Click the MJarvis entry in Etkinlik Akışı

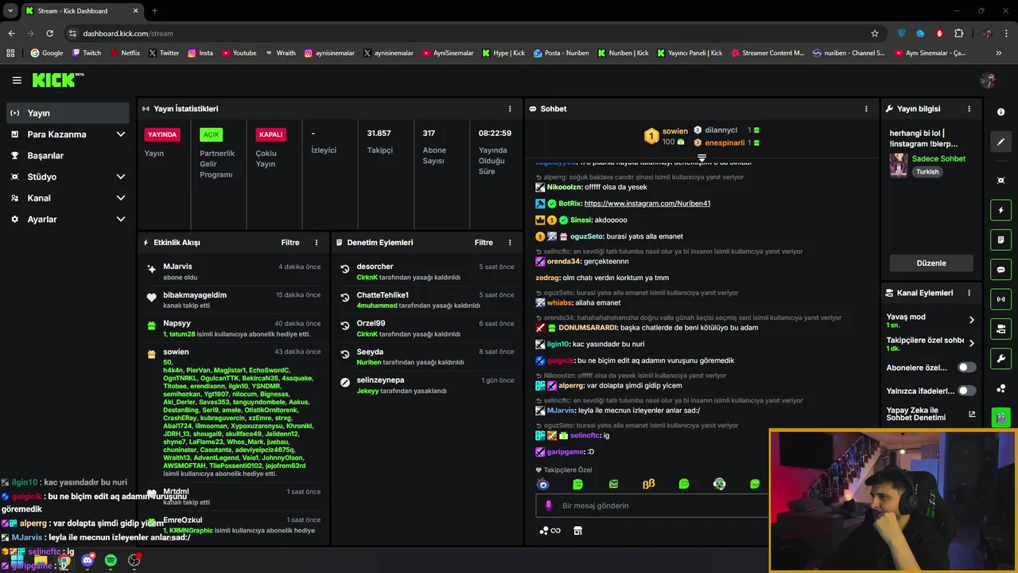pos(233,271)
